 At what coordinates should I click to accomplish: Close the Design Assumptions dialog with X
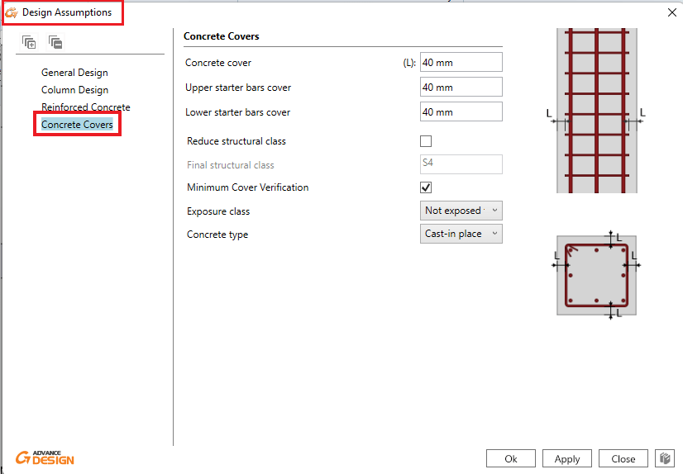pos(672,12)
